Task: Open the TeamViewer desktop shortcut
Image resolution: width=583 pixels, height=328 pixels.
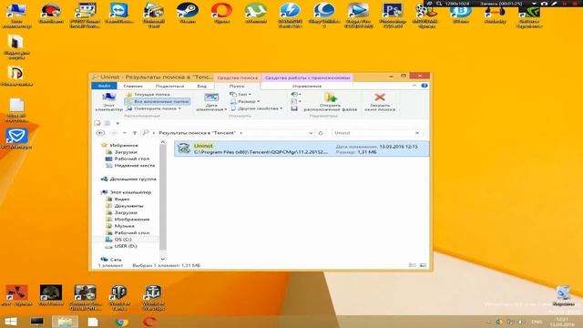Action: (x=119, y=14)
